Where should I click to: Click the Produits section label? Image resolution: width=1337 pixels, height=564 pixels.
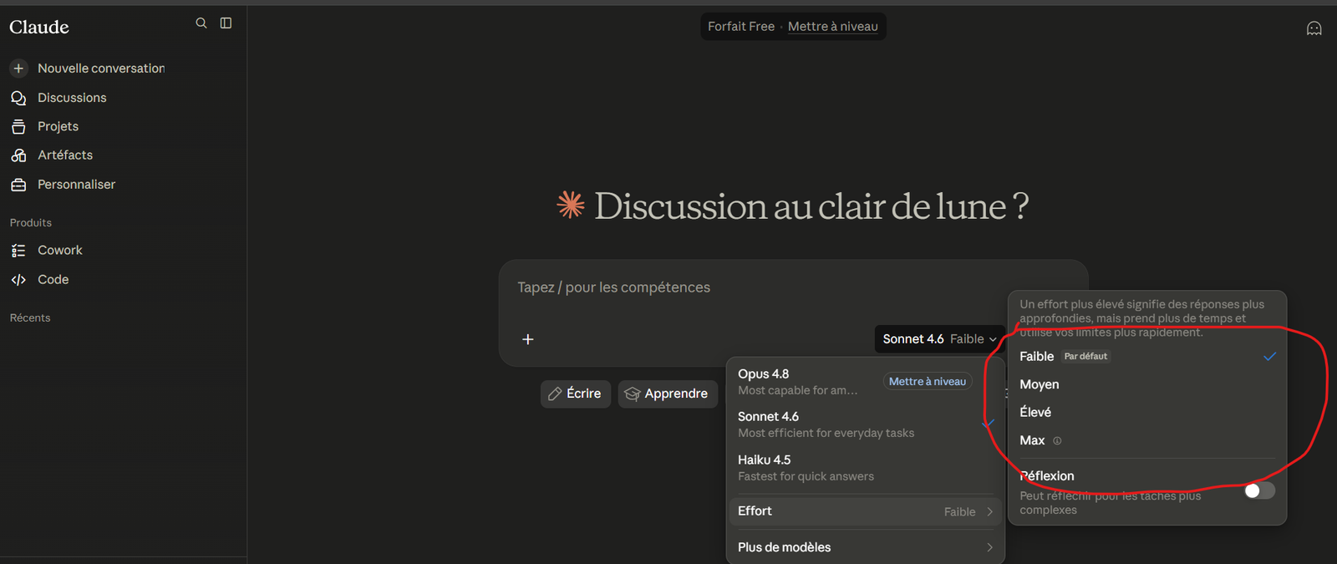click(31, 223)
